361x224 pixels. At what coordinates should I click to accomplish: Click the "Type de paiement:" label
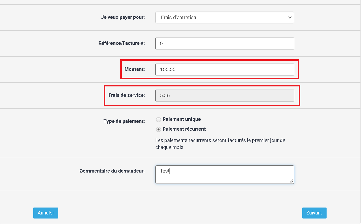124,121
